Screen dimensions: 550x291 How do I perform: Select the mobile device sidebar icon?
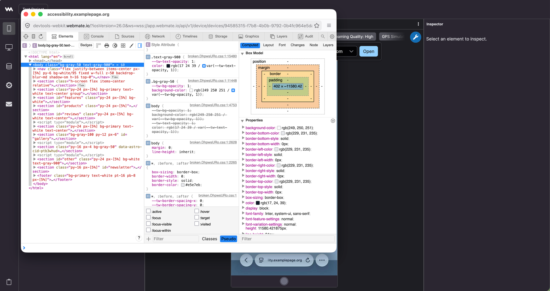9,29
